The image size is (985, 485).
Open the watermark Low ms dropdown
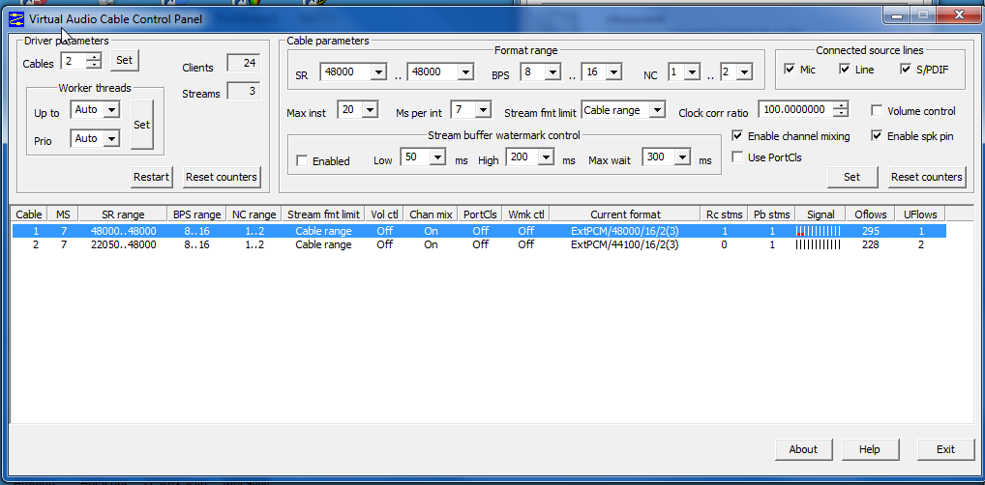point(438,157)
